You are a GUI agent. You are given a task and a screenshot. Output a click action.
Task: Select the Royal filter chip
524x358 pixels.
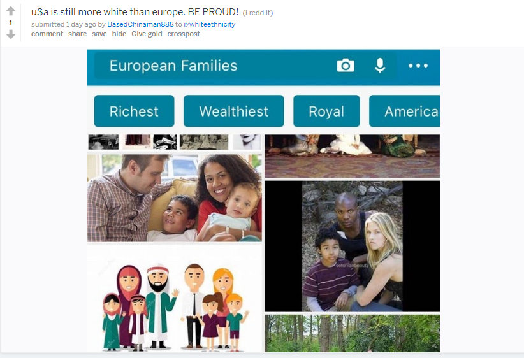click(x=326, y=111)
